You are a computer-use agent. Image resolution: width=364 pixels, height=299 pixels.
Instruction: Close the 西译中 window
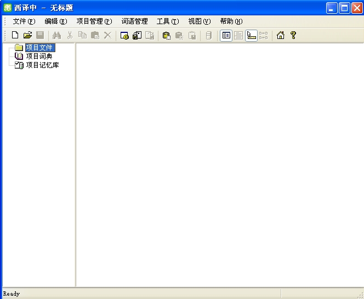coord(357,8)
